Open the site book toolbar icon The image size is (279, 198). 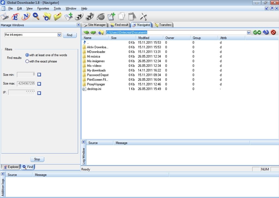(5, 17)
